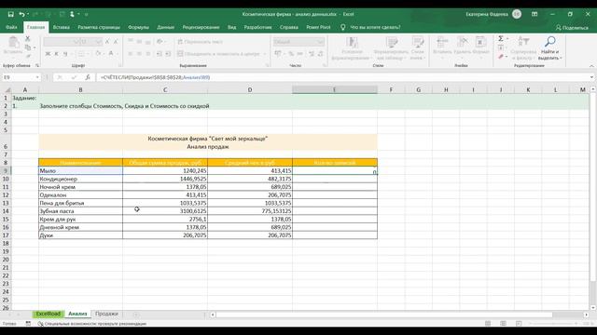Undo the last action
Image resolution: width=597 pixels, height=335 pixels.
click(x=21, y=14)
